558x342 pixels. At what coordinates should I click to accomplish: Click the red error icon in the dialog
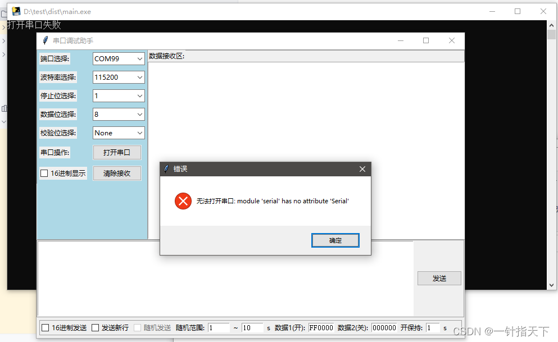pos(183,201)
